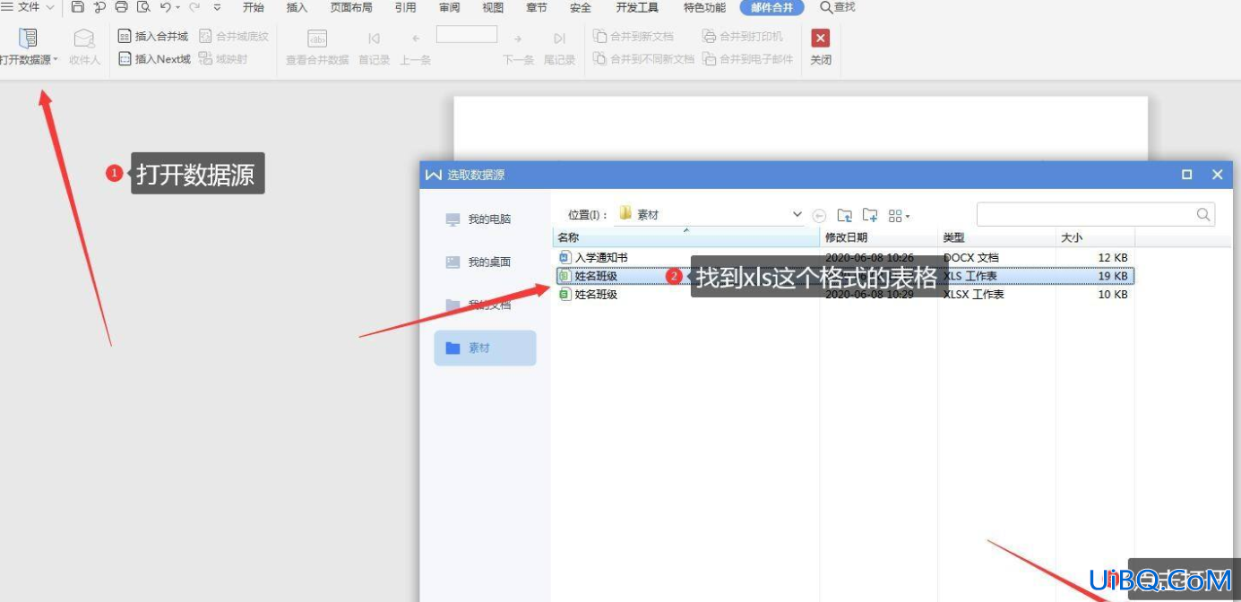This screenshot has height=602, width=1241.
Task: Click 插入Next域 button
Action: pyautogui.click(x=154, y=59)
